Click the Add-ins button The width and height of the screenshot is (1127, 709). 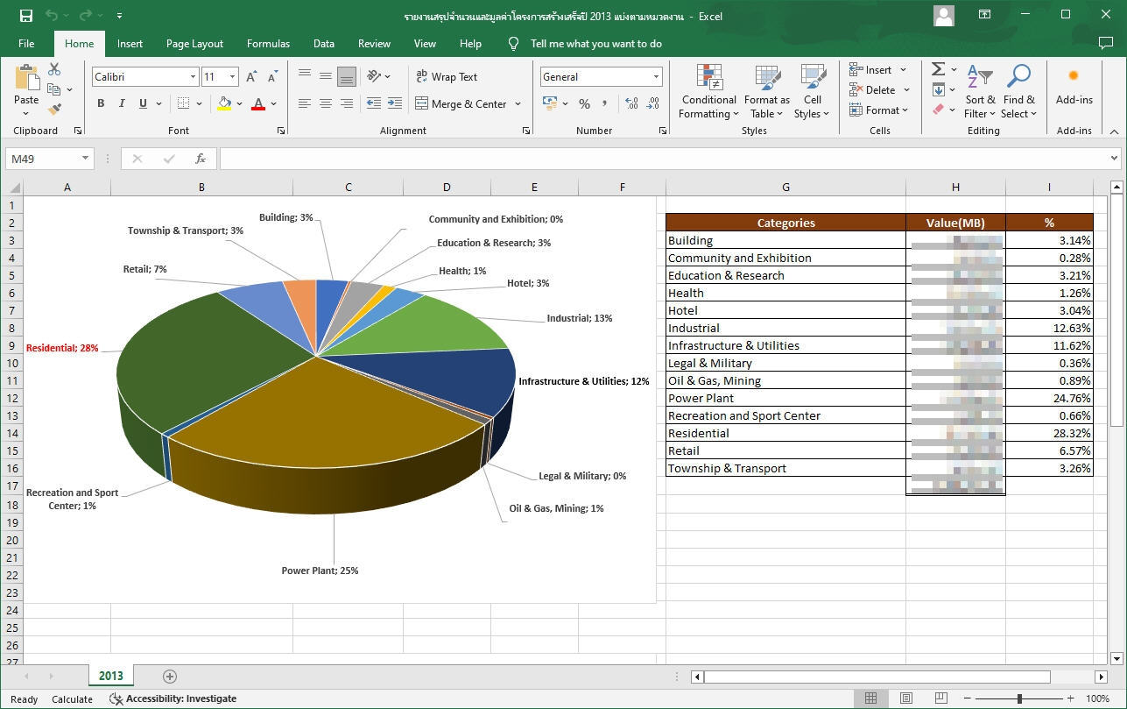(x=1074, y=88)
